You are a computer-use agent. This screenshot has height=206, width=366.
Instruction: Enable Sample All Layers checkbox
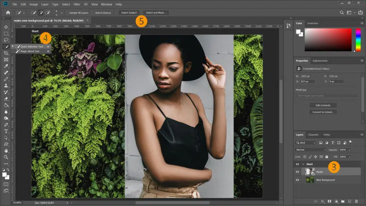point(67,12)
